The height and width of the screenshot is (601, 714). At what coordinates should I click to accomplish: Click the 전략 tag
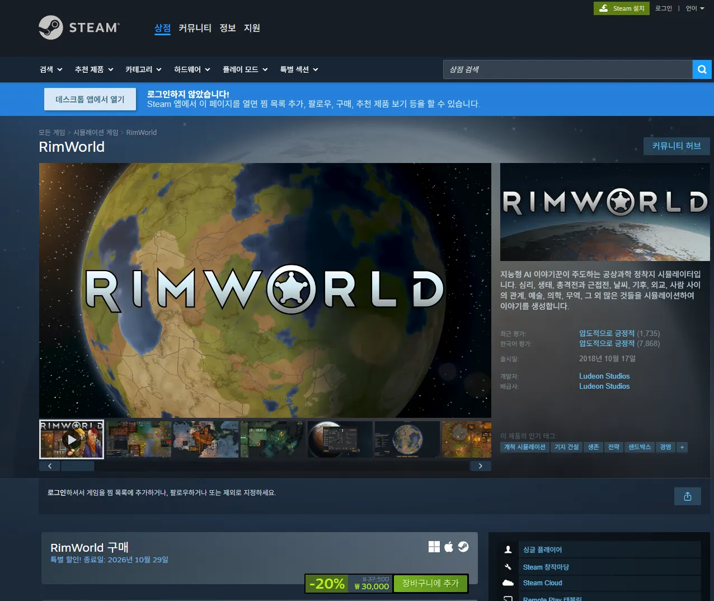(x=614, y=447)
